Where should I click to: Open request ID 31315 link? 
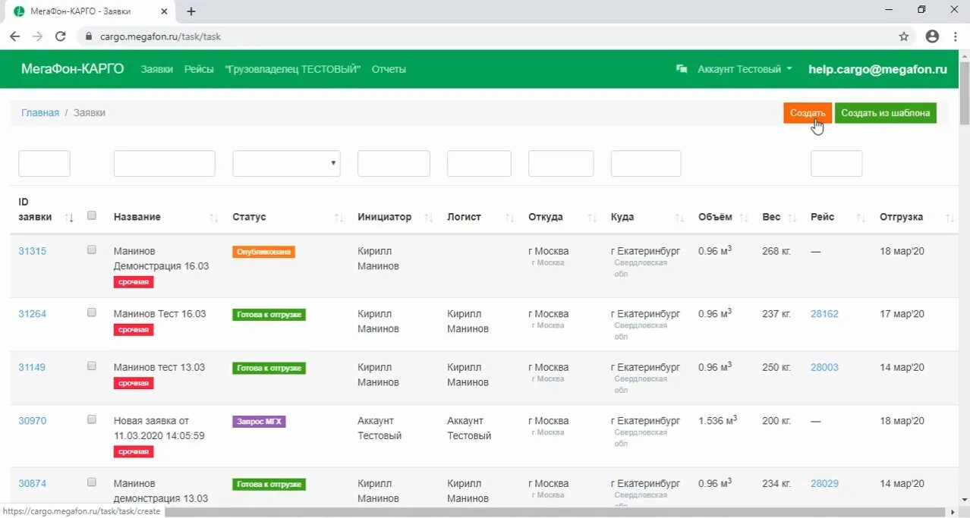(x=32, y=251)
